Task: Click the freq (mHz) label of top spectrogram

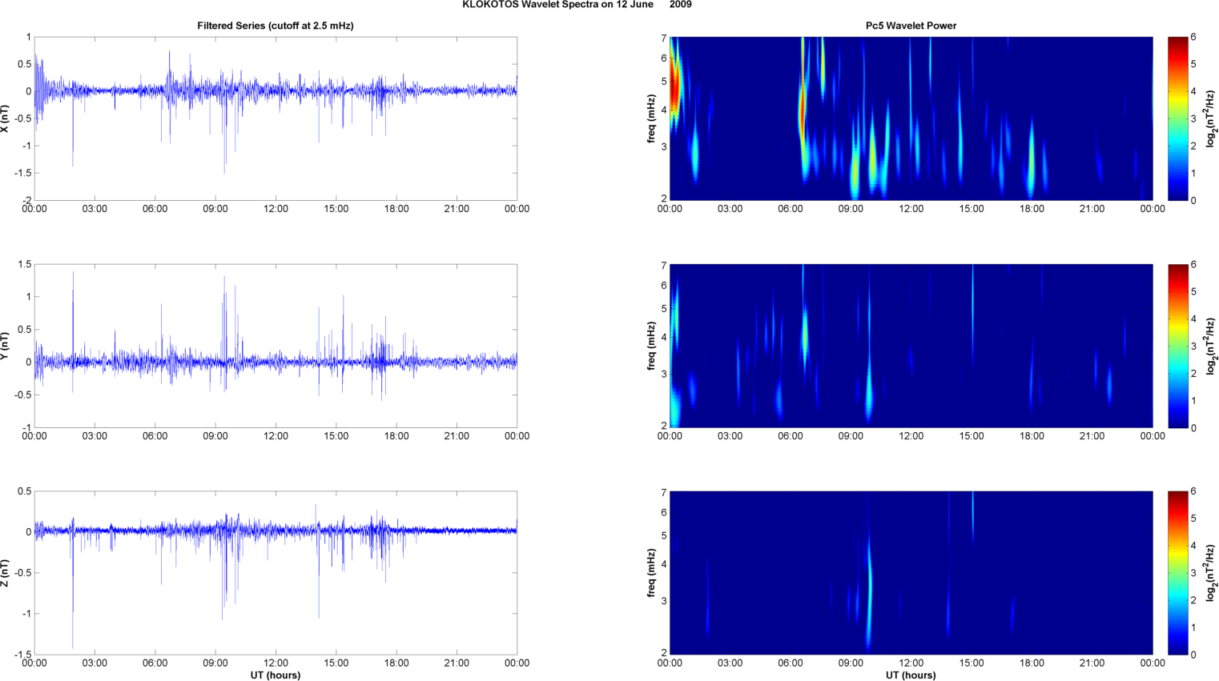Action: coord(651,118)
